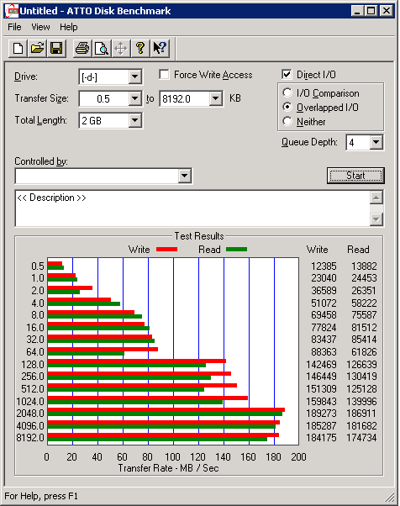Click the Write column header in results
Image resolution: width=400 pixels, height=506 pixels.
[x=317, y=250]
